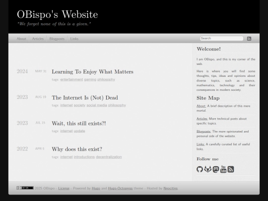This screenshot has height=201, width=268.
Task: Select the society tag
Action: (79, 105)
